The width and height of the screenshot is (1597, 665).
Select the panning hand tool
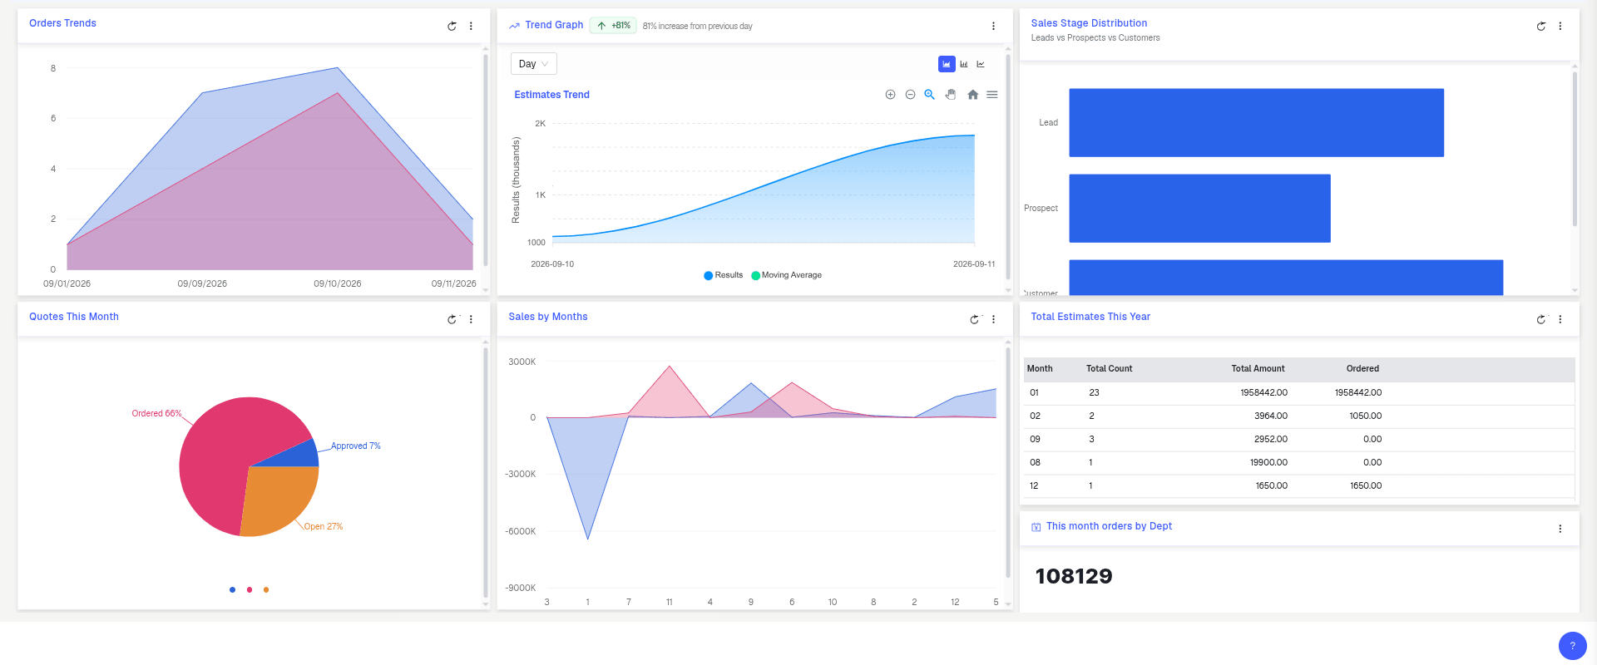(x=951, y=95)
